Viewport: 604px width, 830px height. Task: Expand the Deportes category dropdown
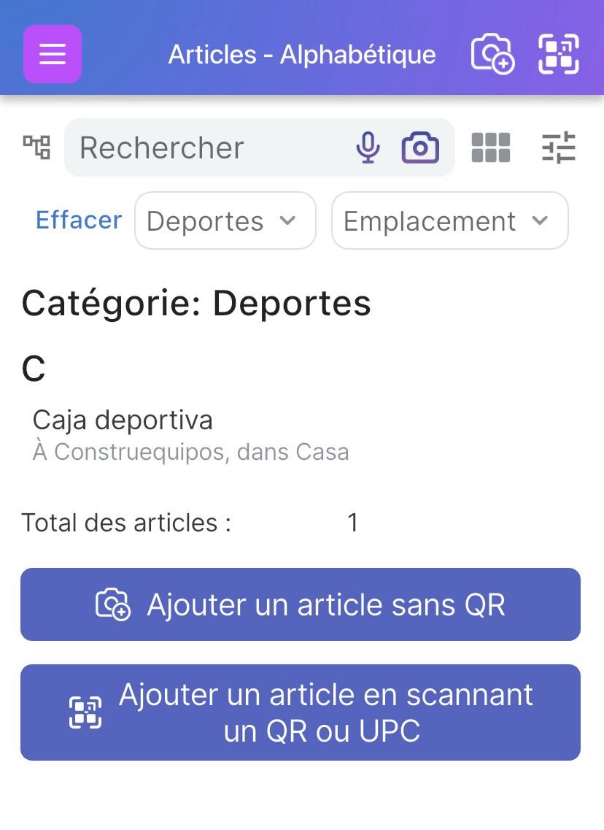[x=206, y=220]
